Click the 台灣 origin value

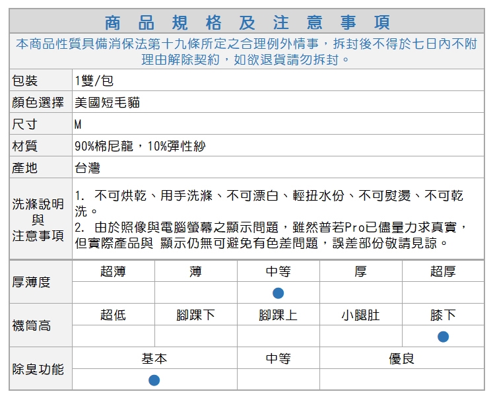coord(87,168)
